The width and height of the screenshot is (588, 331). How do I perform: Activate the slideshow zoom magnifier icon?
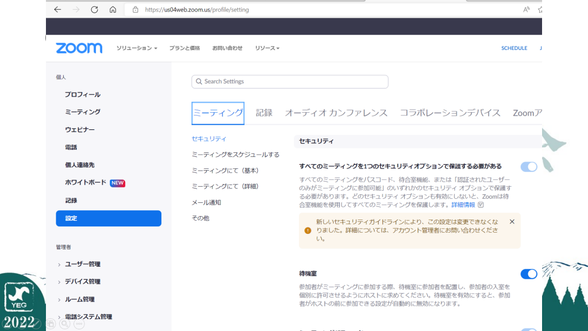(65, 324)
